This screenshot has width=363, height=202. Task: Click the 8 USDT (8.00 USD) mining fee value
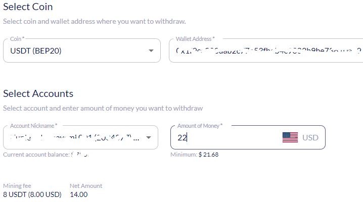pos(32,194)
